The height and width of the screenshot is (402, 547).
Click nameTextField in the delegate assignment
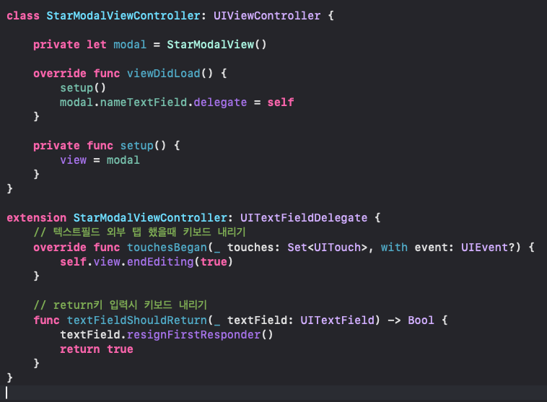point(144,102)
